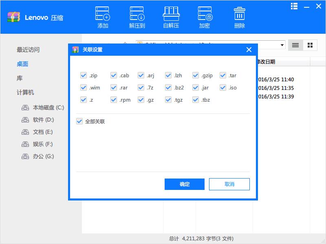
Task: Open the path address dropdown arrow
Action: [282, 45]
